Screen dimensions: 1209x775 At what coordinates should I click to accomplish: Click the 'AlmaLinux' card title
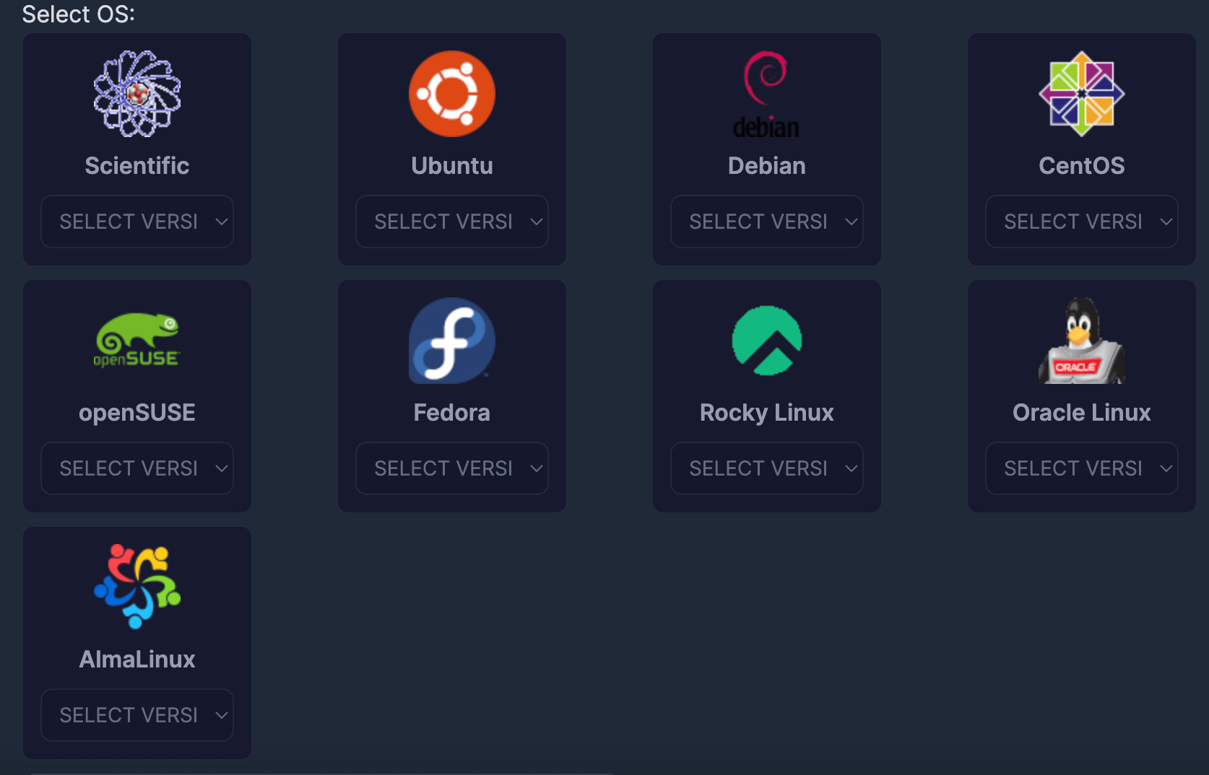coord(137,660)
